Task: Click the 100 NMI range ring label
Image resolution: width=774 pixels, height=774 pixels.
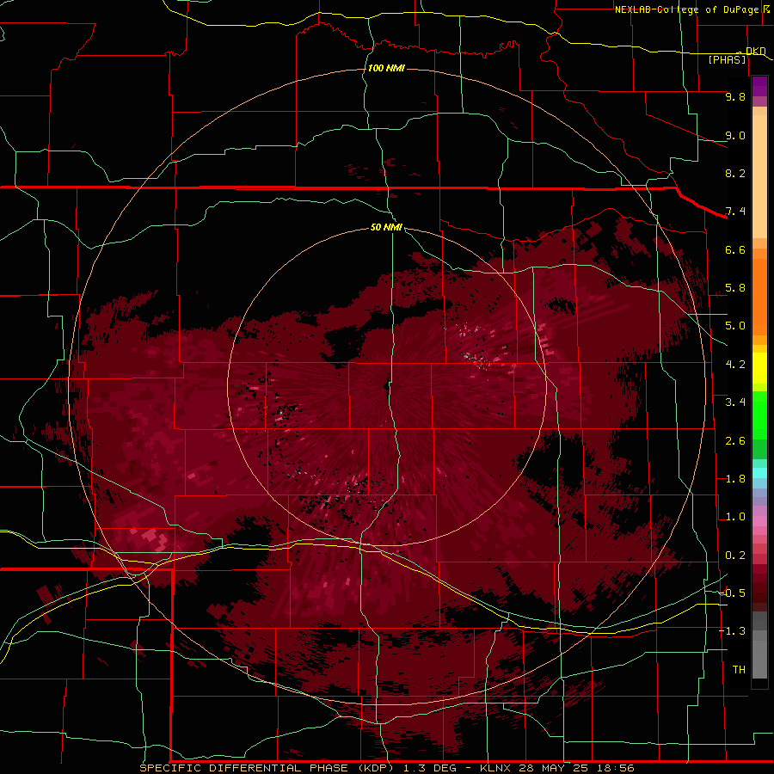Action: tap(386, 68)
